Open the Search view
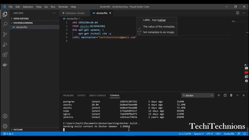The width and height of the screenshot is (249, 140). click(x=5, y=24)
